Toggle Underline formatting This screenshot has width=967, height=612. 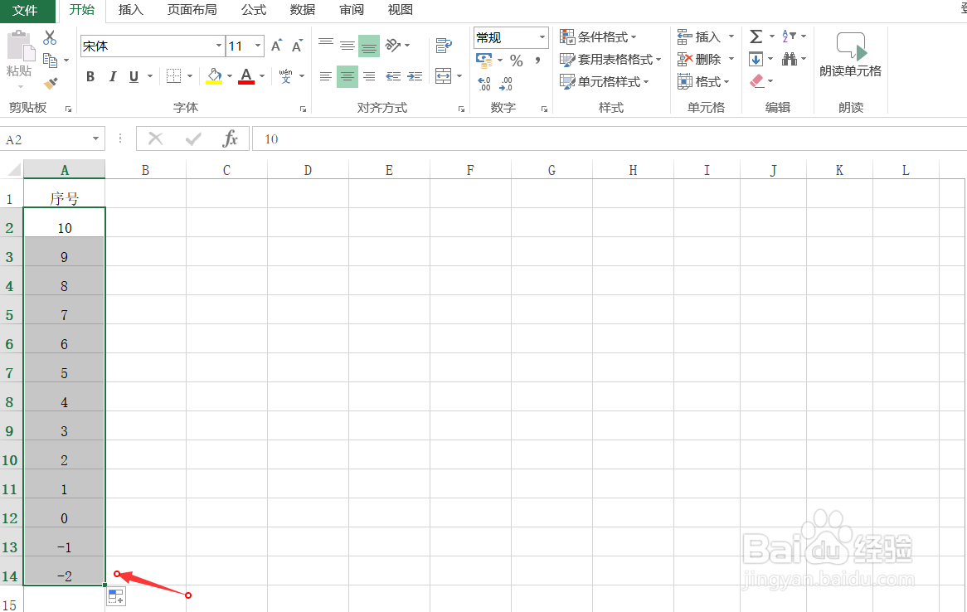click(x=134, y=76)
